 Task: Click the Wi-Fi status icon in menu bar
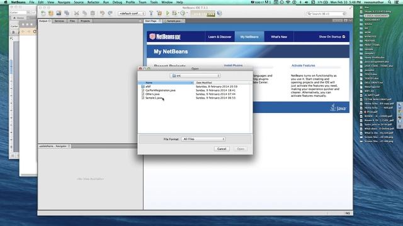288,2
